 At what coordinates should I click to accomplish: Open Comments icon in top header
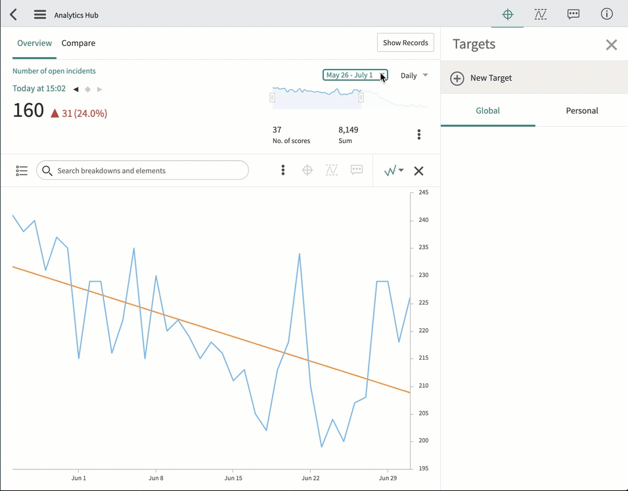[x=573, y=14]
